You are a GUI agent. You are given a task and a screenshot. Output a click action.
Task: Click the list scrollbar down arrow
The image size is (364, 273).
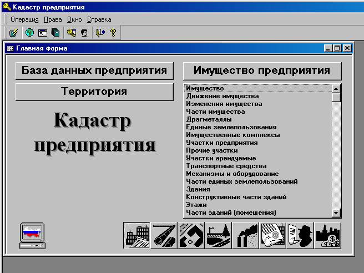[336, 213]
